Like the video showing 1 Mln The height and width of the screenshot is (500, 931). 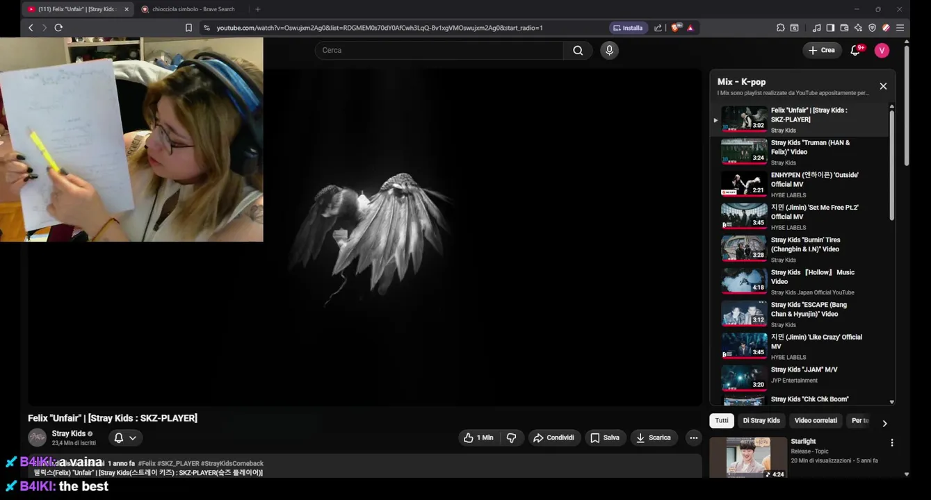(x=479, y=437)
